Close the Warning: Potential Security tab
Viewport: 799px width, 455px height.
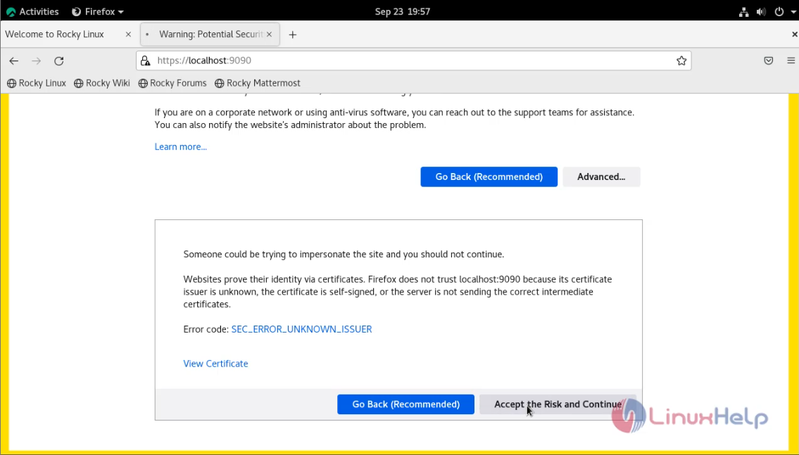coord(269,34)
